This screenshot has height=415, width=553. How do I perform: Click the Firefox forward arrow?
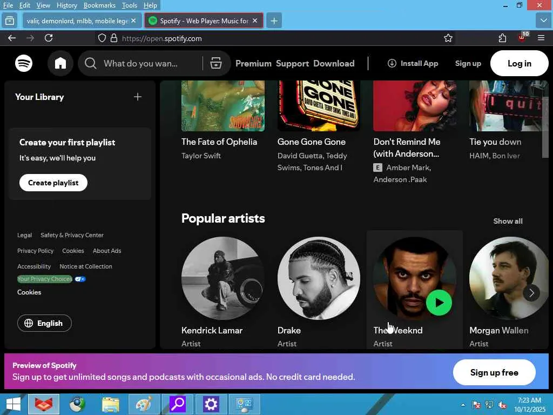(30, 38)
